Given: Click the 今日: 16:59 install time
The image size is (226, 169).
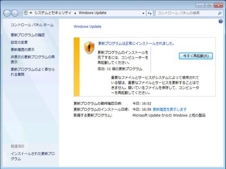Looking at the screenshot, I should click(x=142, y=109).
